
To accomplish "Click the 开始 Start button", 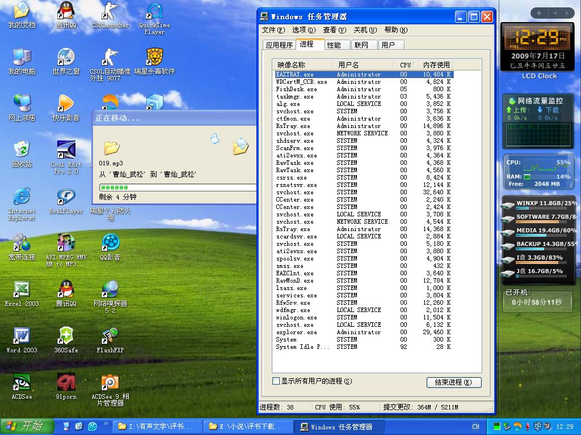I will 26,427.
